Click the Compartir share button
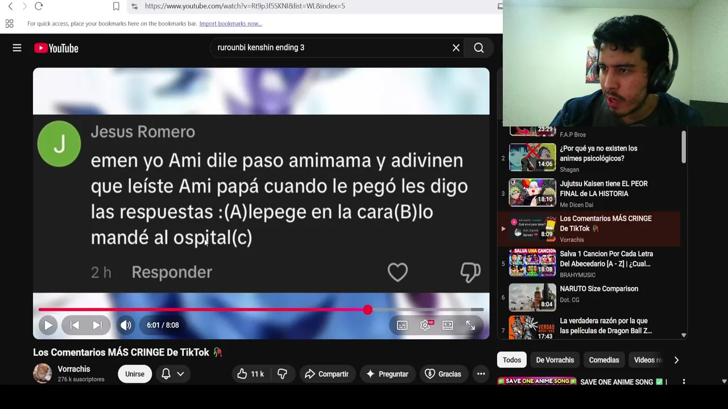 pos(327,374)
